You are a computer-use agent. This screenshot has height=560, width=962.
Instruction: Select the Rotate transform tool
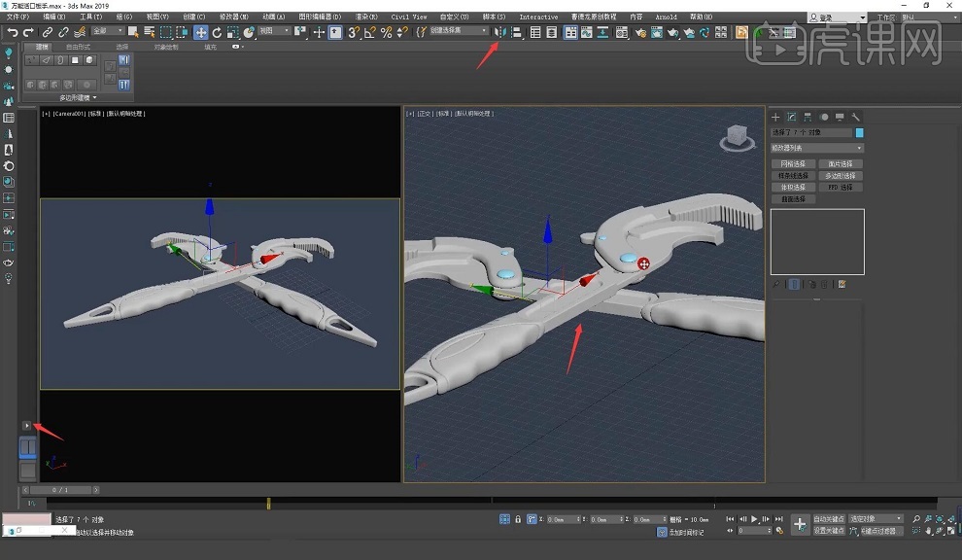pyautogui.click(x=217, y=32)
